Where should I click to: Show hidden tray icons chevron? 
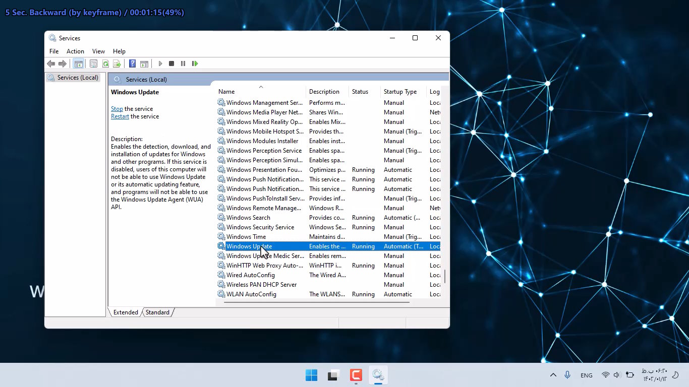[x=553, y=375]
